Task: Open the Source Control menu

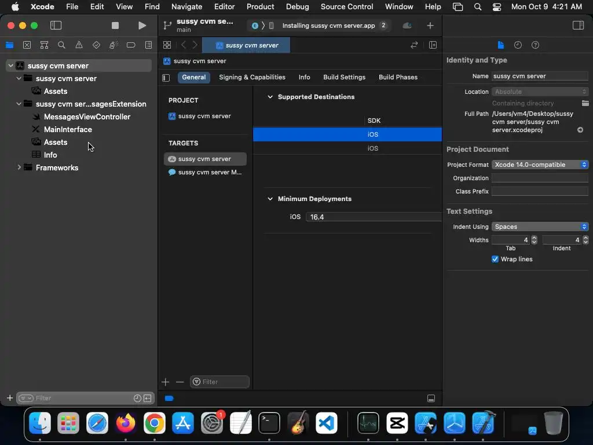Action: 347,6
